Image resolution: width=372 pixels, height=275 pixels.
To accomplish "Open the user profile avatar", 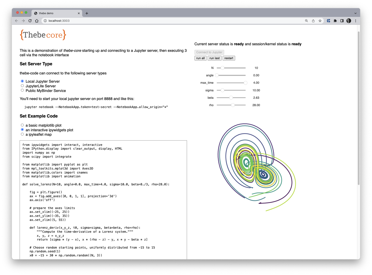I will 349,21.
